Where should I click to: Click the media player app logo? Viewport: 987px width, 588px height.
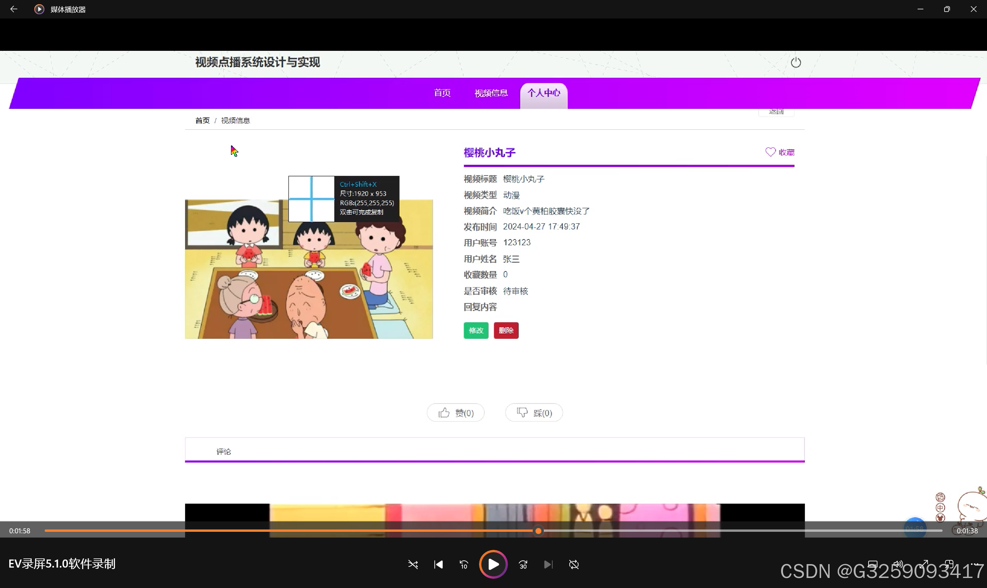(x=39, y=9)
